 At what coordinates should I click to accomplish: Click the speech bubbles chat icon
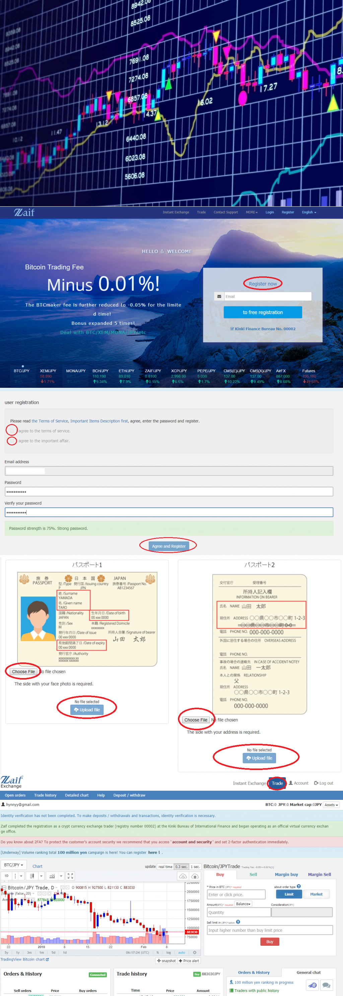326,985
